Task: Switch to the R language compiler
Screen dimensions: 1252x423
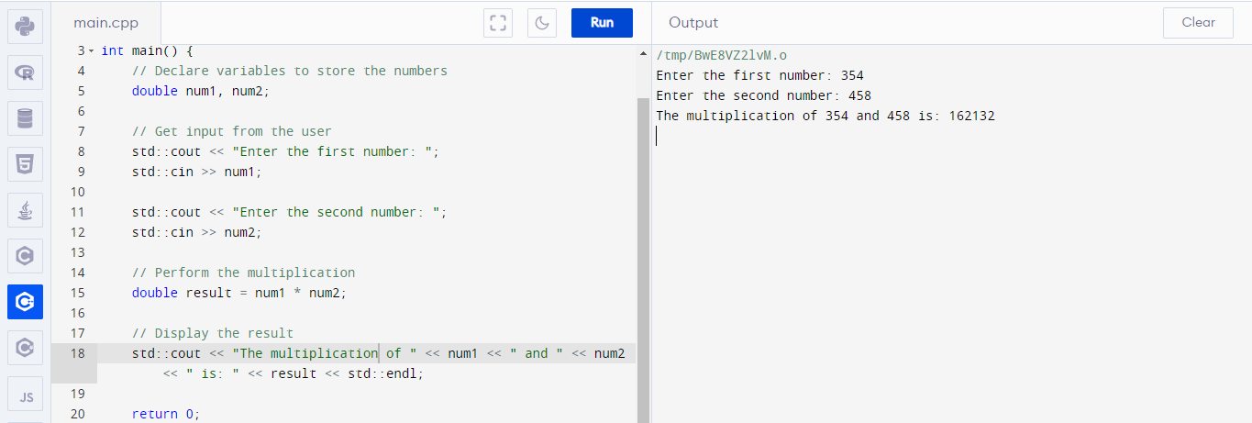Action: pyautogui.click(x=25, y=72)
